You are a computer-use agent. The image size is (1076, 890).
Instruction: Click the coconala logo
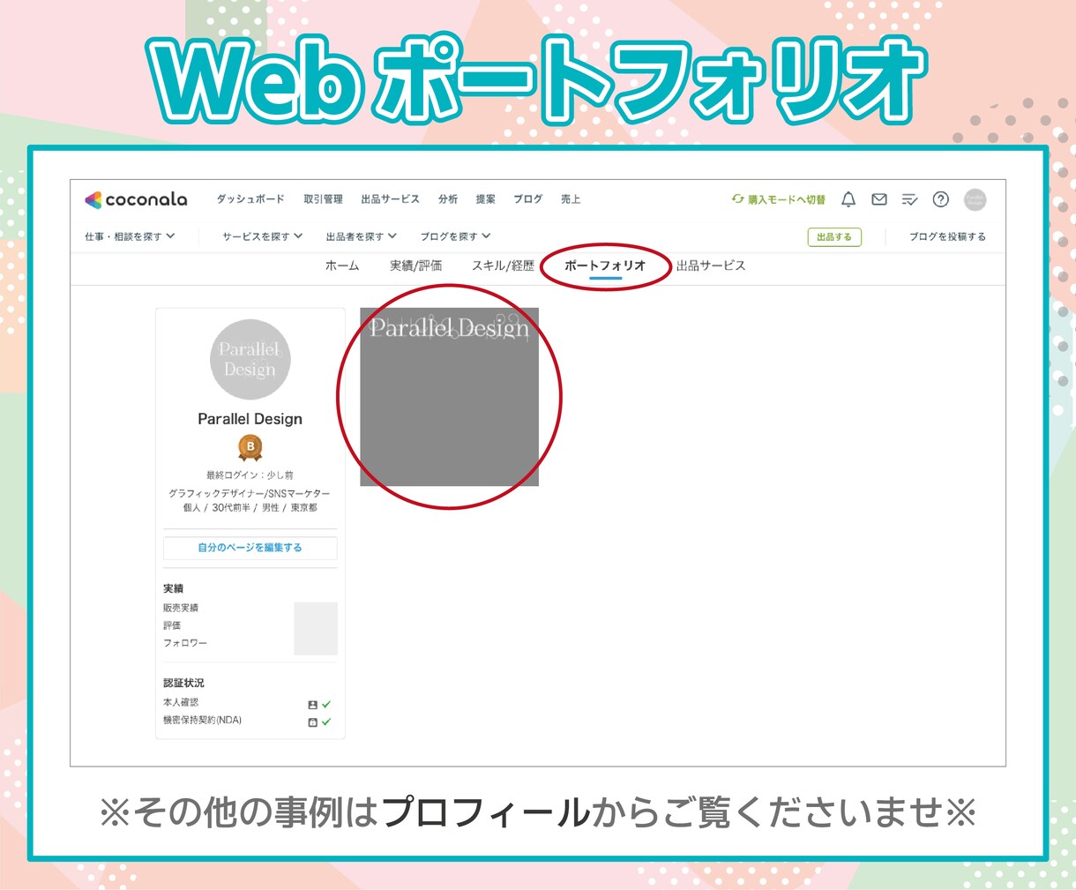tap(136, 199)
